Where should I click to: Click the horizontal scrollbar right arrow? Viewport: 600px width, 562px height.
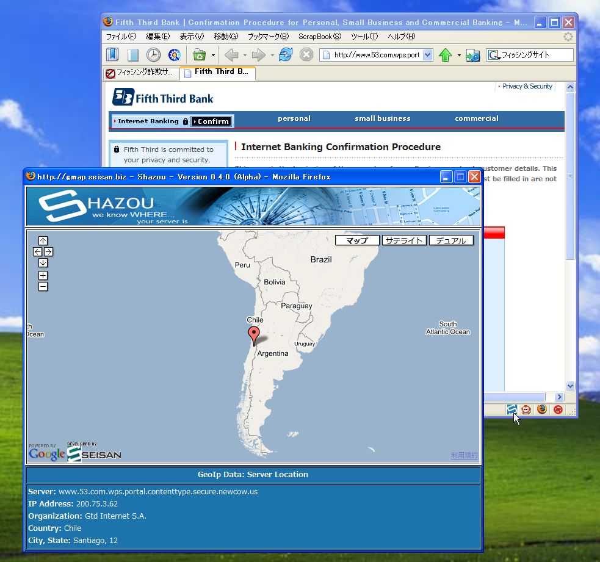(560, 397)
